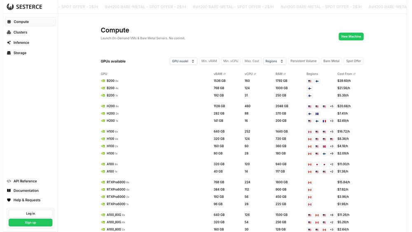
Task: Click the +5 regions badge on H200 8x row
Action: (x=332, y=106)
